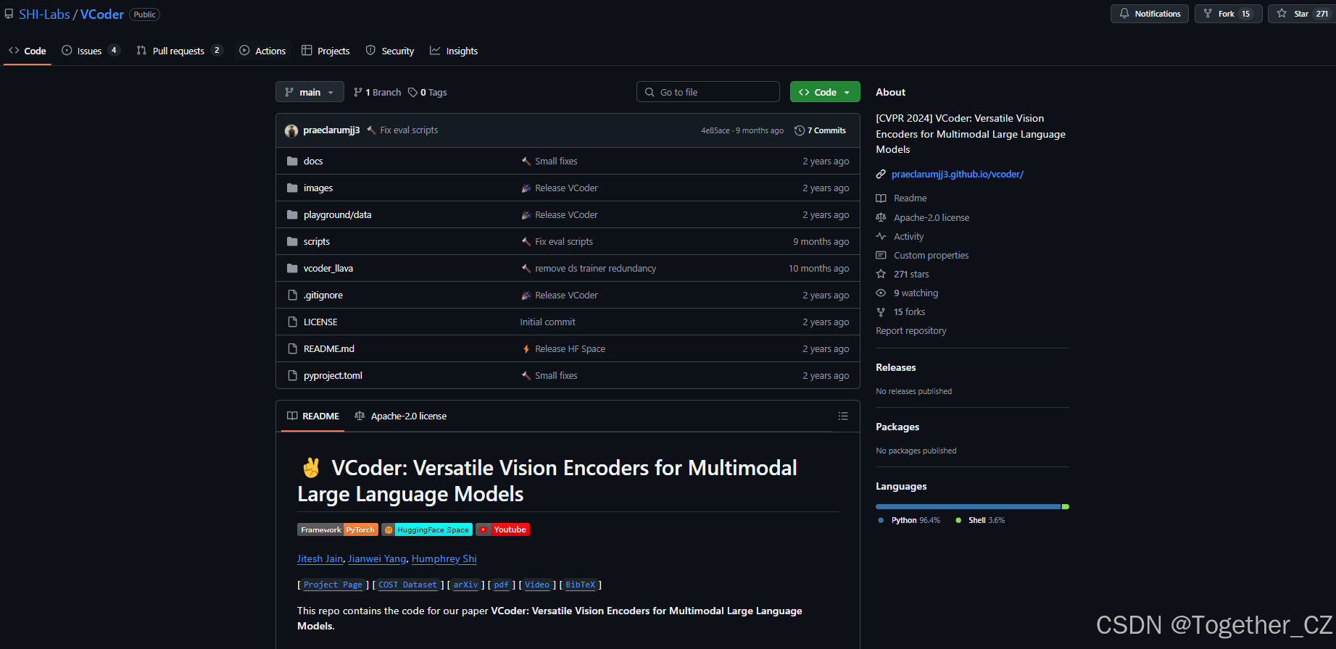
Task: Open the README outline list icon
Action: point(843,416)
